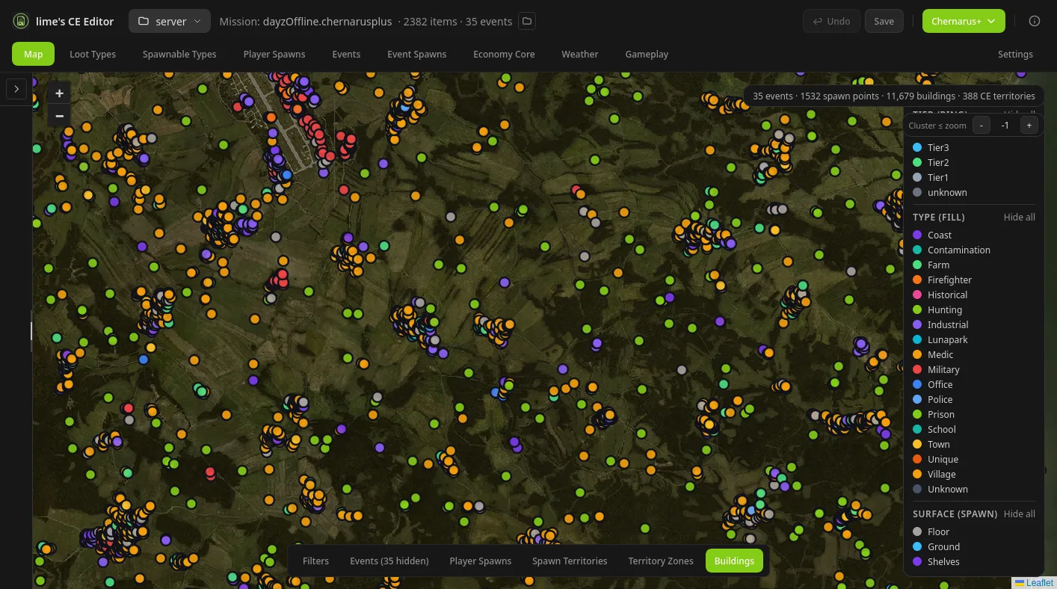Hide all Type (Fill) legend entries

coord(1019,218)
